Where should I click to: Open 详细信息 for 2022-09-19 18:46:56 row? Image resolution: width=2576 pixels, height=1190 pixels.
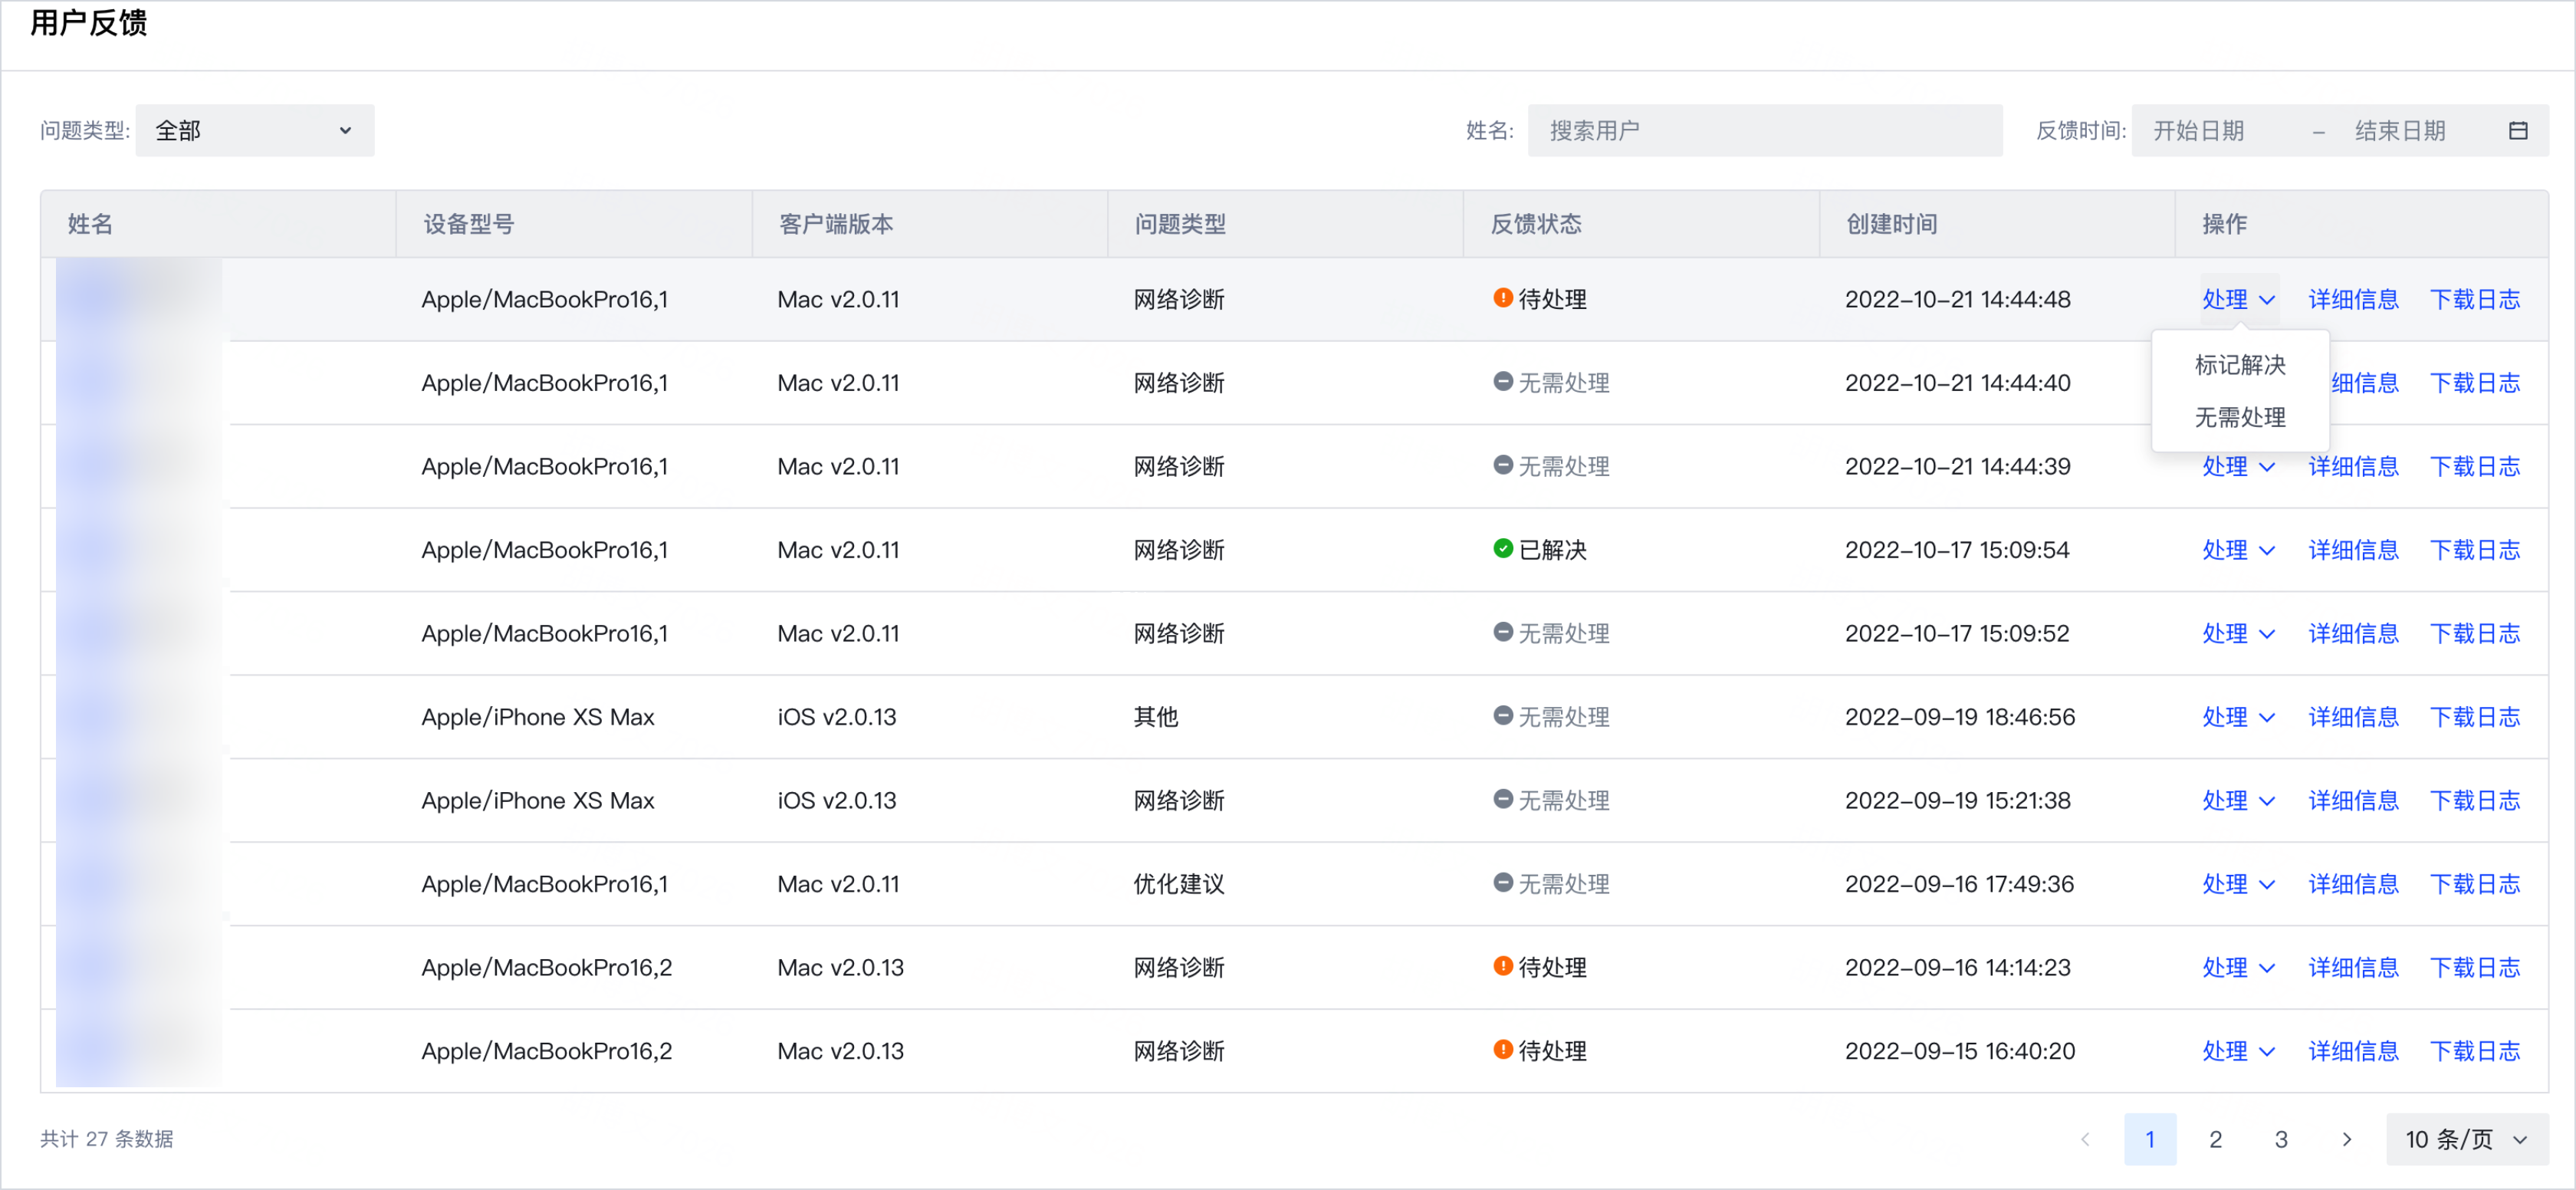tap(2353, 717)
